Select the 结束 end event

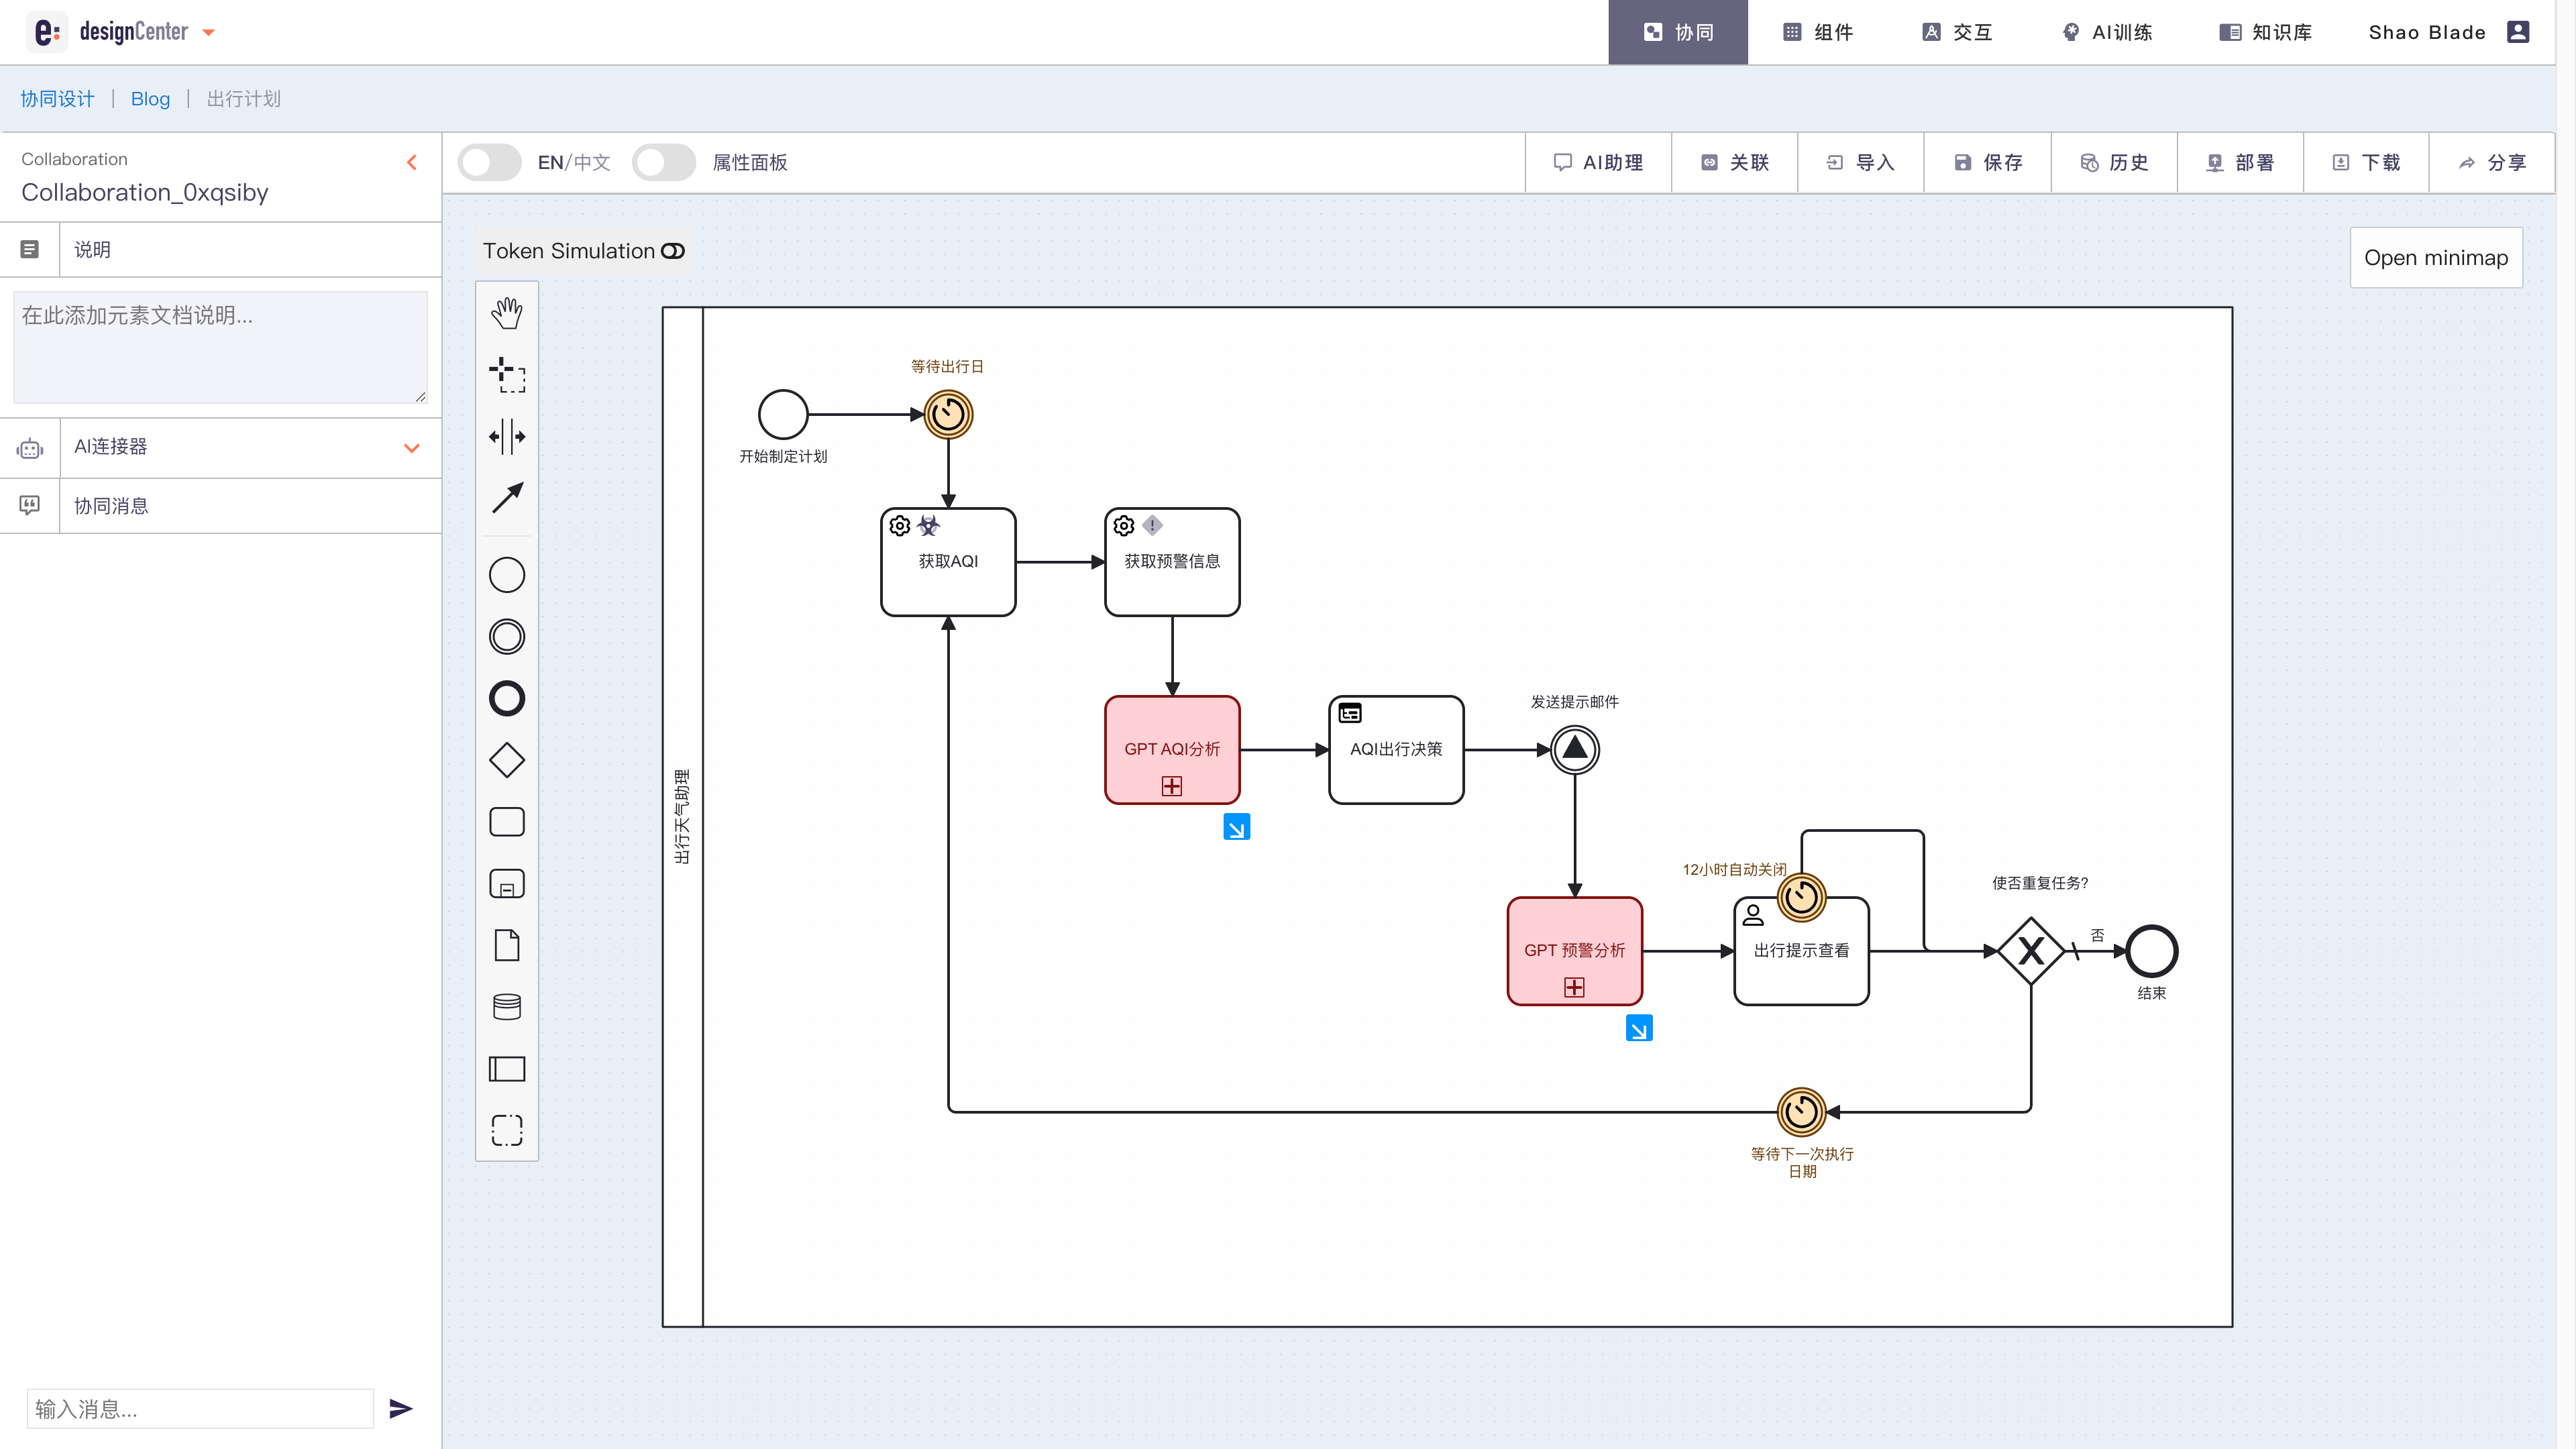pyautogui.click(x=2152, y=951)
